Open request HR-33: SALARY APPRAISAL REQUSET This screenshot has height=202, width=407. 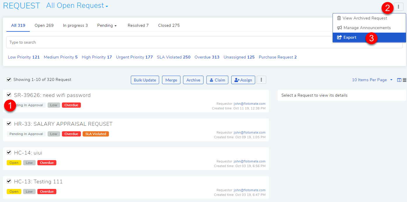[63, 124]
